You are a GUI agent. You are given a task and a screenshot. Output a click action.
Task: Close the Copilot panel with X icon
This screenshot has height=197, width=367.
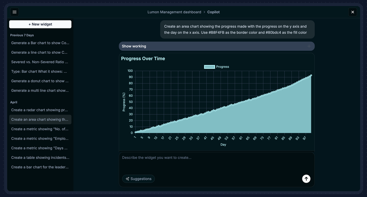(x=352, y=12)
